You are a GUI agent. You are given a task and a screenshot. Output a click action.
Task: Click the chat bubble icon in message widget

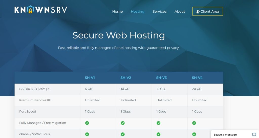pos(254,134)
